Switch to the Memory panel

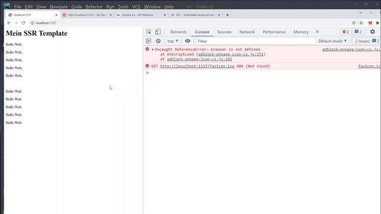coord(301,32)
